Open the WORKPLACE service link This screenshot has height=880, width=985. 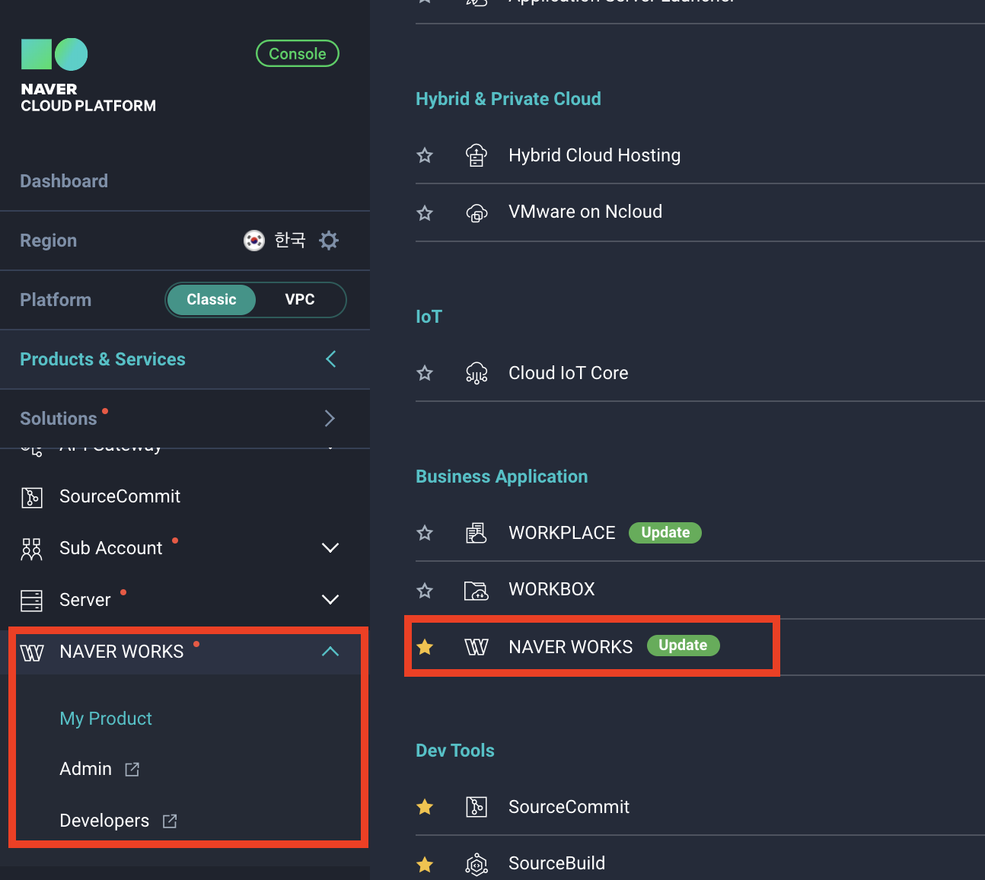click(562, 533)
